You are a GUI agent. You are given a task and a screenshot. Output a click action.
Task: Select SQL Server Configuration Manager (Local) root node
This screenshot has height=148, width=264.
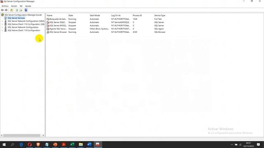23,15
